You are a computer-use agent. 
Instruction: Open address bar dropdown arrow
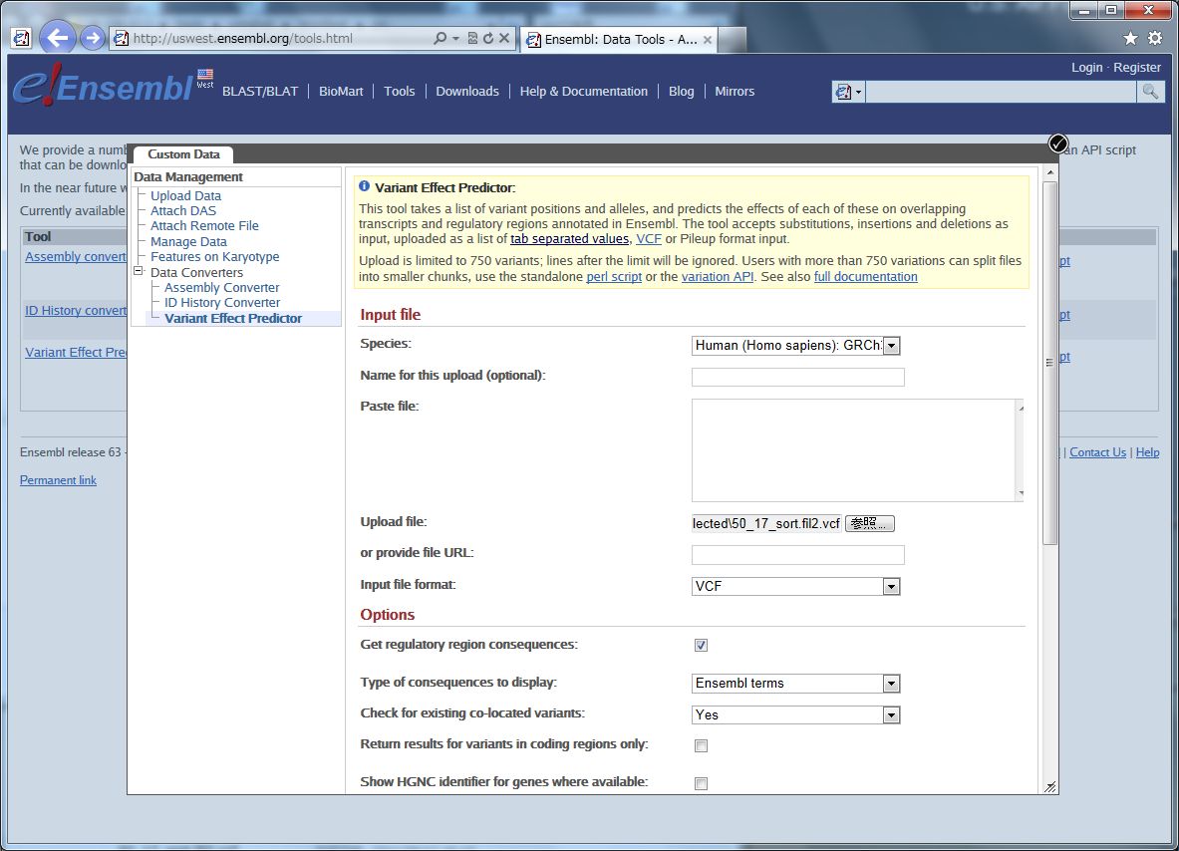(x=455, y=38)
